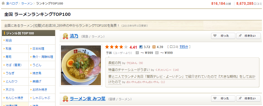This screenshot has width=263, height=106.
Task: Select 寿司 genre category
Action: [9, 57]
